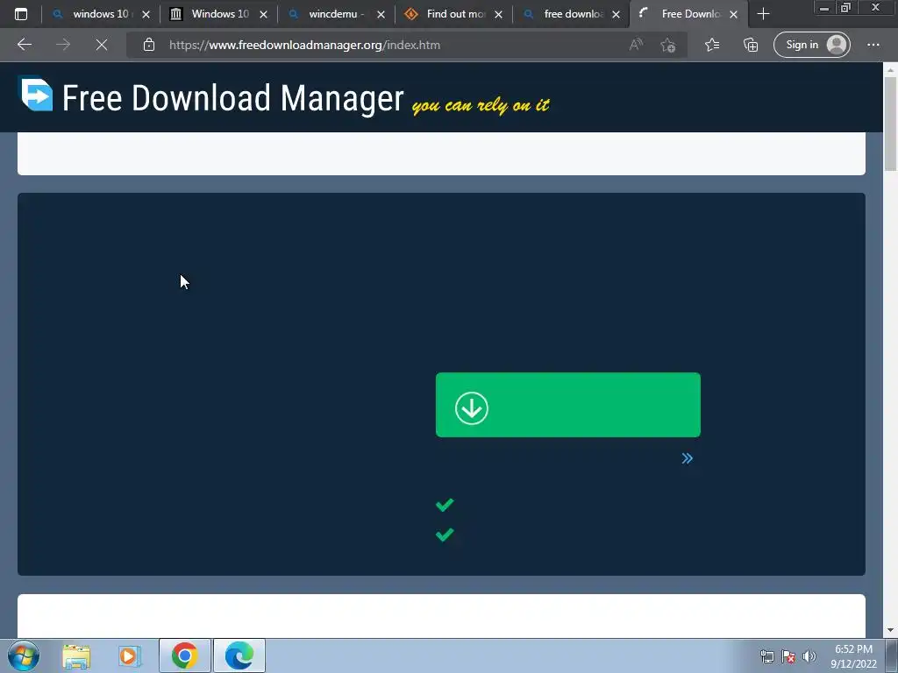
Task: Click the lock site information icon
Action: [x=149, y=45]
